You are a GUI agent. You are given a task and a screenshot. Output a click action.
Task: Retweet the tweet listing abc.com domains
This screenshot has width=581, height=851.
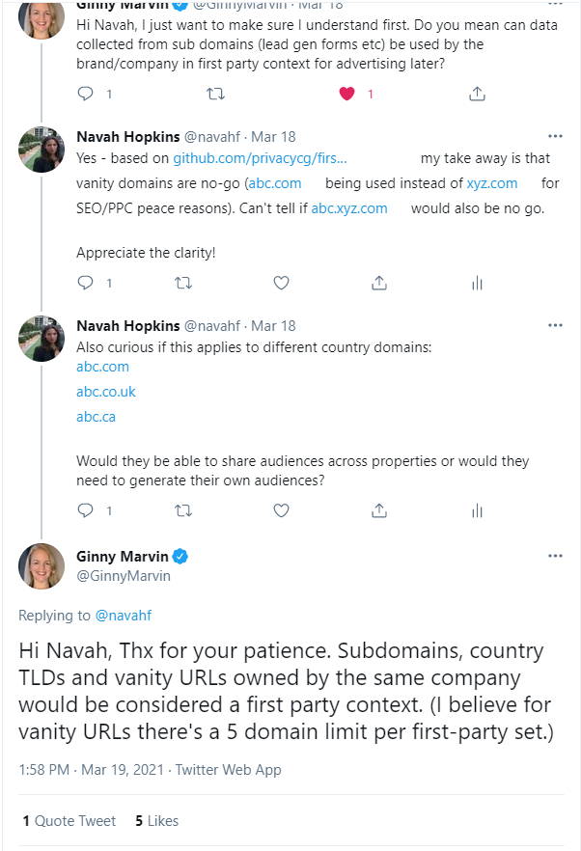pos(182,510)
